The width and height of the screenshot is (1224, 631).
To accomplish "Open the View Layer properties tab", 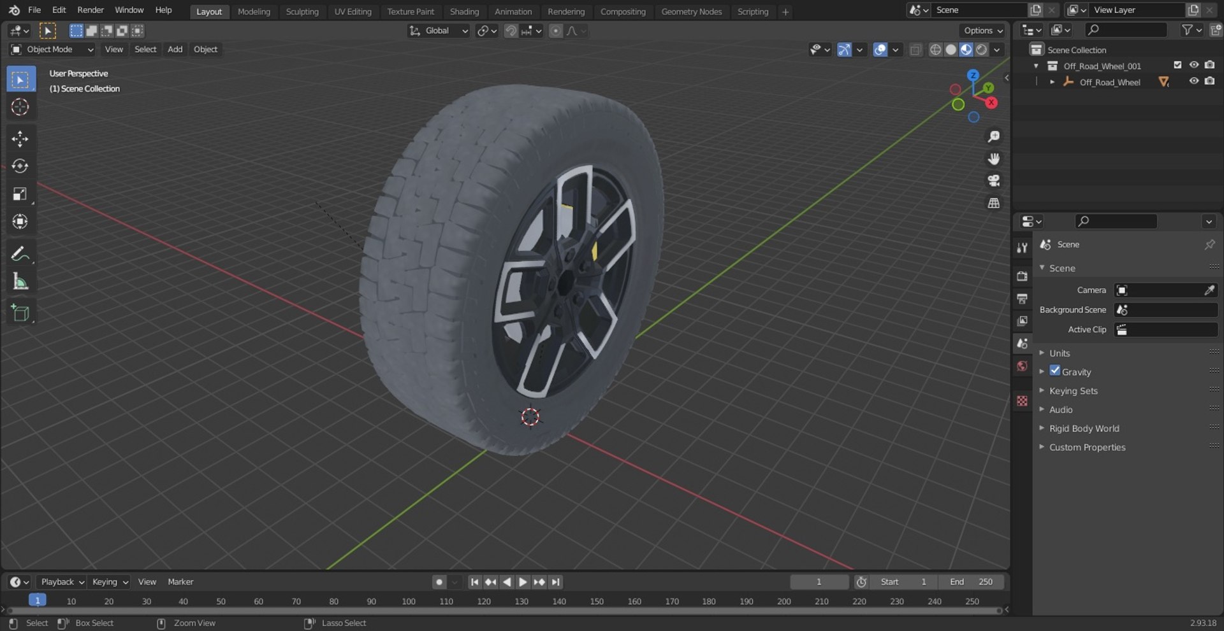I will (1023, 320).
